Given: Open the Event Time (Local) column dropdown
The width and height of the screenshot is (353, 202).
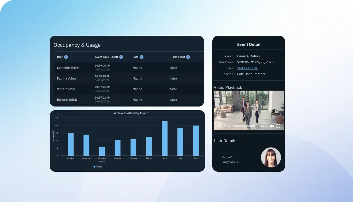Looking at the screenshot, I should coord(121,57).
